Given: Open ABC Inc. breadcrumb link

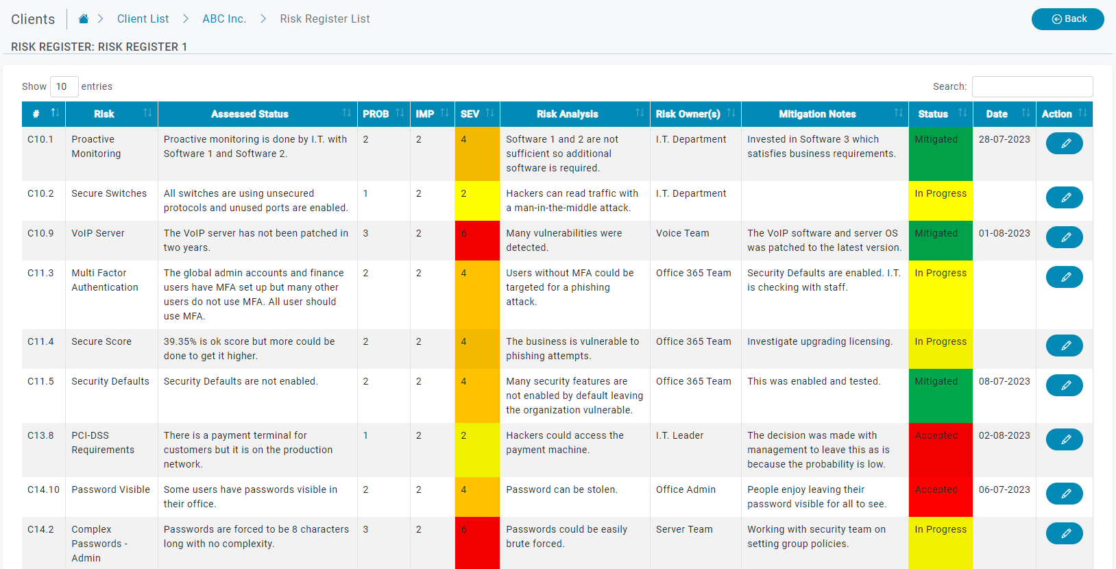Looking at the screenshot, I should (x=224, y=19).
